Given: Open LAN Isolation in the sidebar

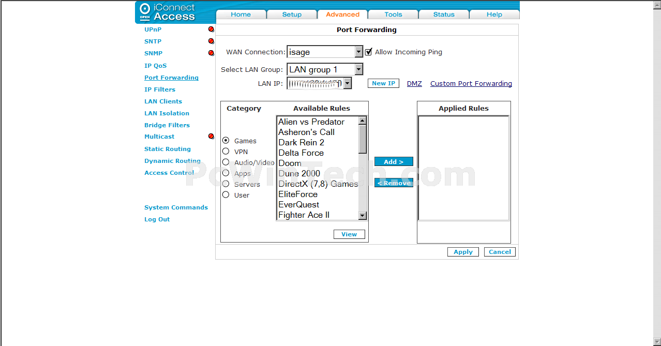Looking at the screenshot, I should [x=167, y=113].
